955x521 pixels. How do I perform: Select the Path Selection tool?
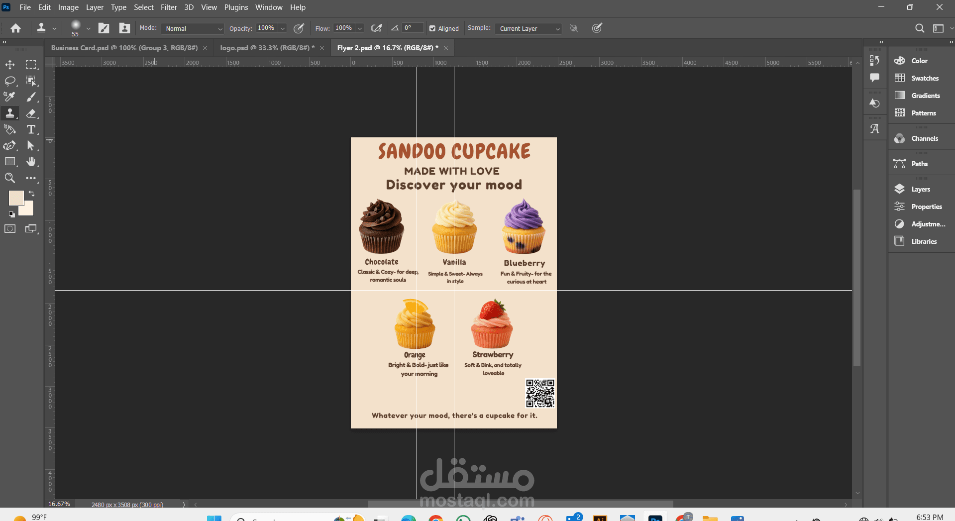point(31,146)
